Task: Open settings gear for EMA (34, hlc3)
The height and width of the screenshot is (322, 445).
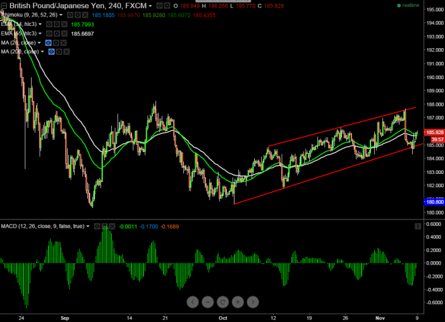Action: click(x=57, y=24)
